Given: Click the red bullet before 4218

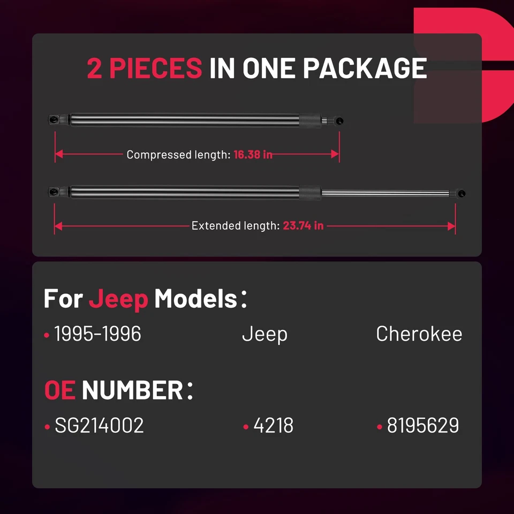Looking at the screenshot, I should click(246, 427).
